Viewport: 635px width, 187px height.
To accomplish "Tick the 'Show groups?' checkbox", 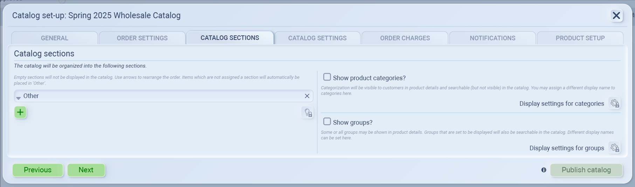I will click(327, 122).
